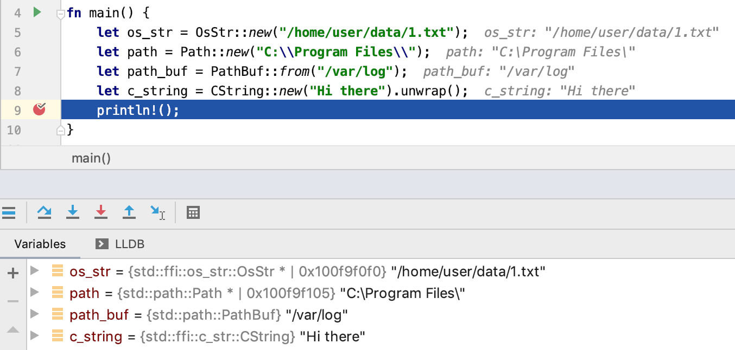Activate the Run to Cursor icon
This screenshot has width=735, height=350.
point(157,212)
